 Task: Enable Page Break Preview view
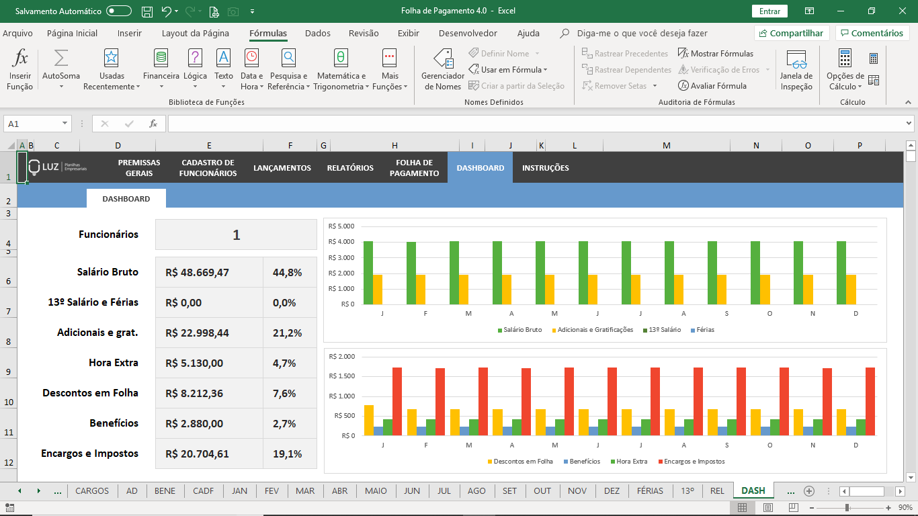(x=794, y=508)
